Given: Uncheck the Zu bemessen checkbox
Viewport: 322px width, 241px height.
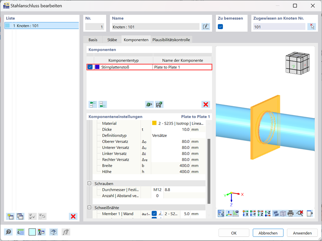Looking at the screenshot, I should 220,27.
